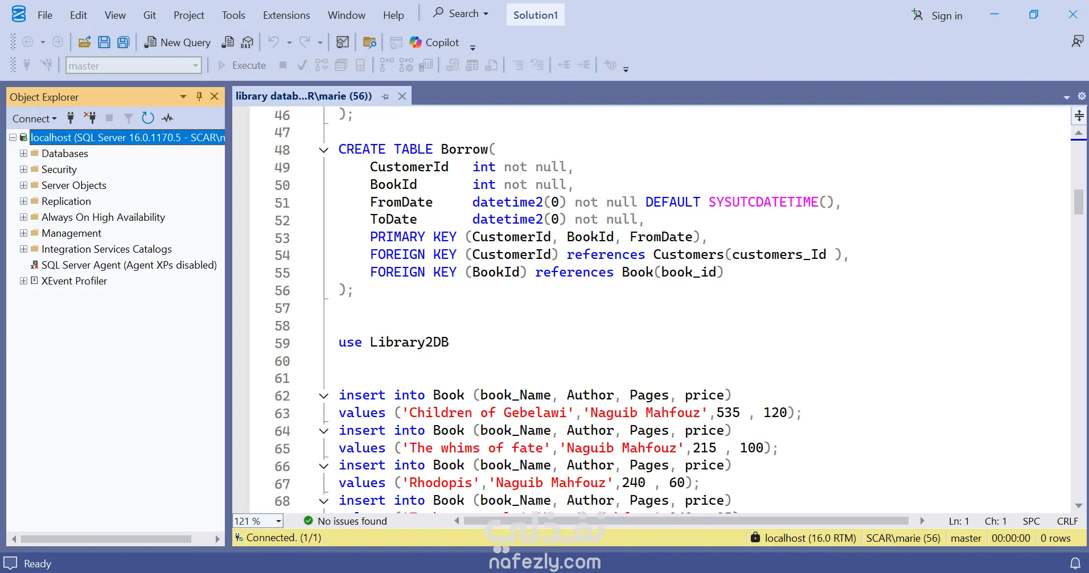
Task: Click the Connect button in Object Explorer
Action: (34, 118)
